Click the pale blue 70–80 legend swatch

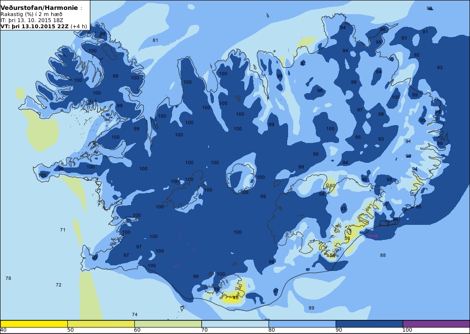pos(235,324)
